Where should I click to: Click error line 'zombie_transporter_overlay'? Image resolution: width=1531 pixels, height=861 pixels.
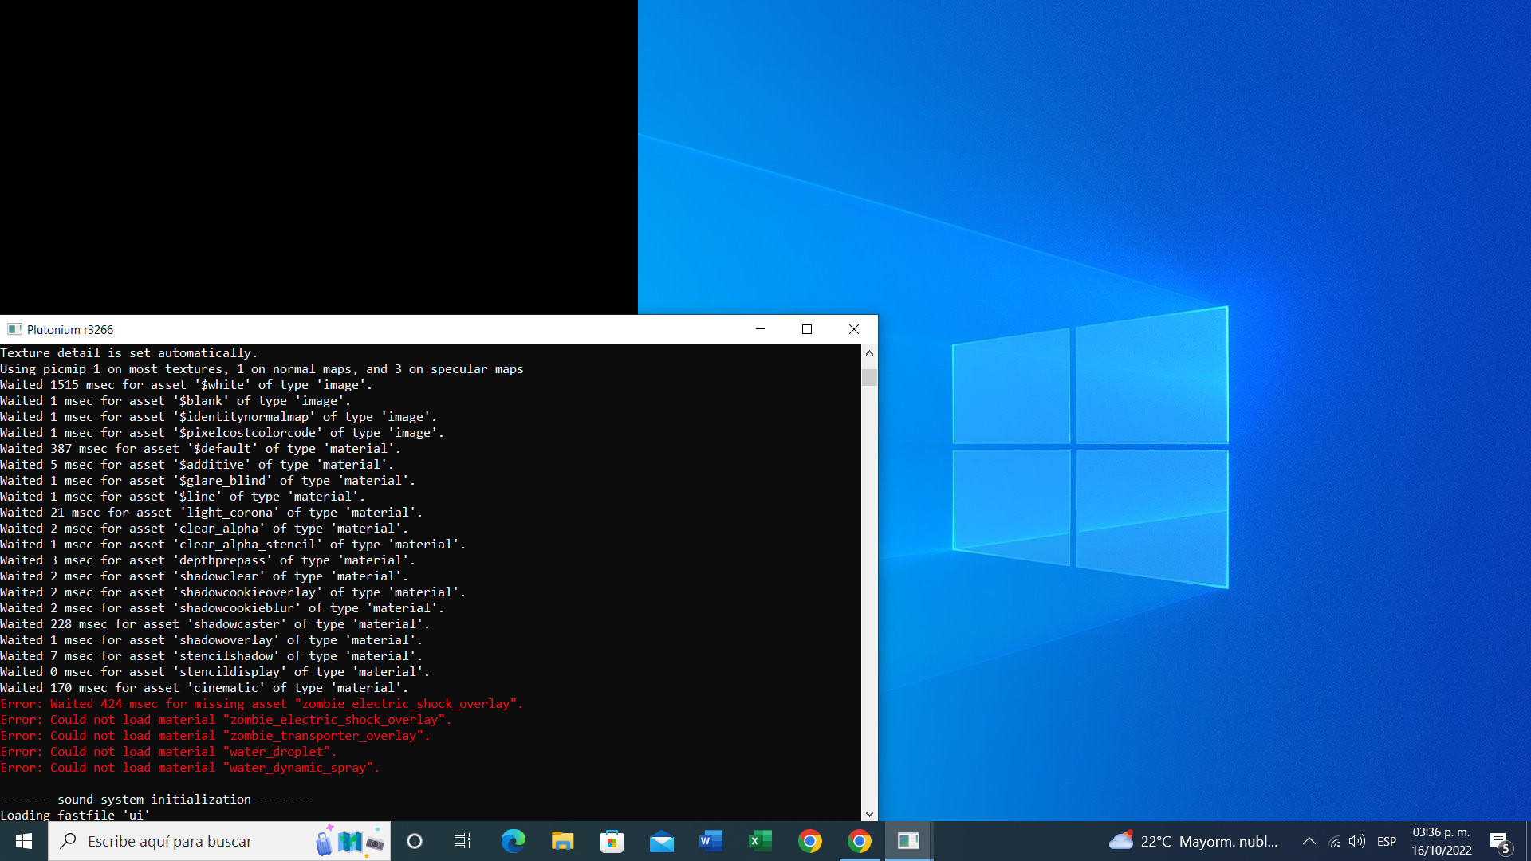tap(215, 736)
